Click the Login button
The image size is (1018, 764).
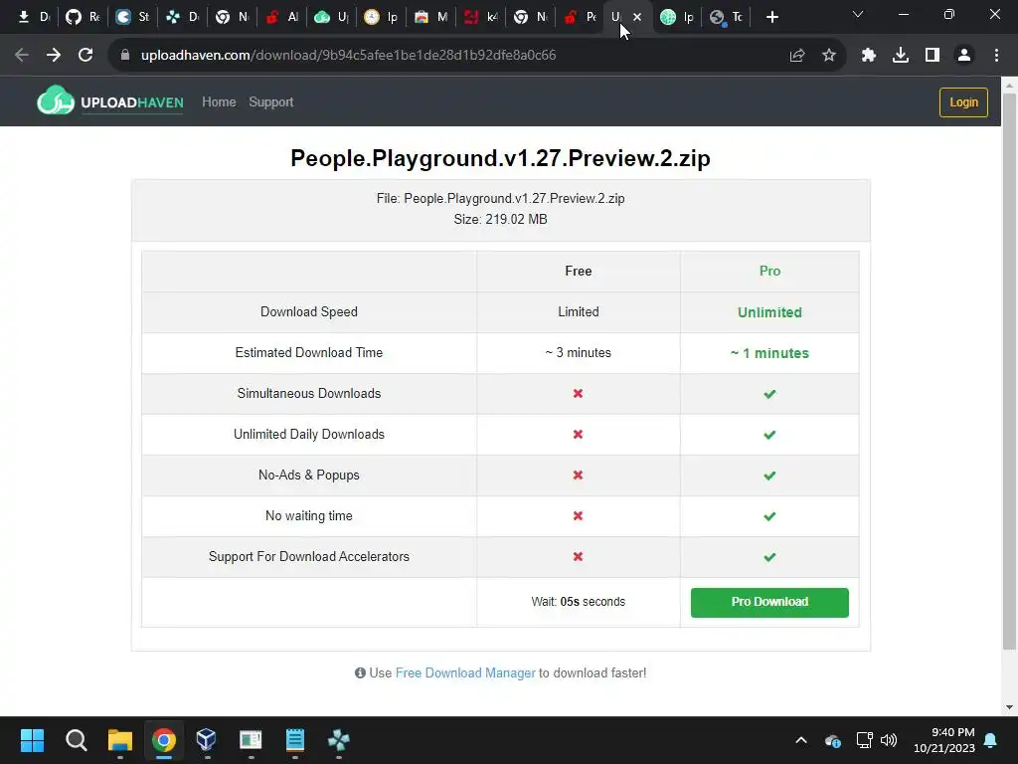[963, 102]
